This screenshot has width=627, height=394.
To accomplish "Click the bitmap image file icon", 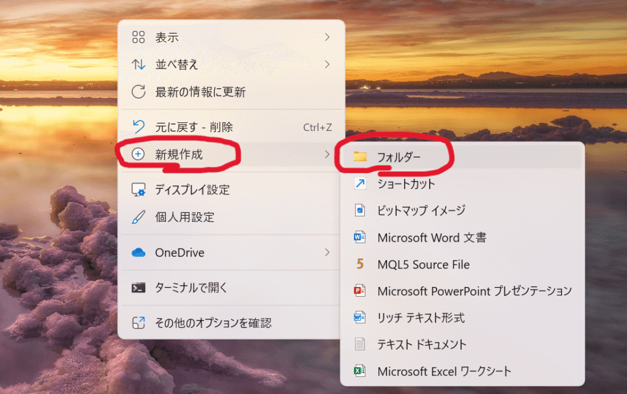I will (x=360, y=210).
